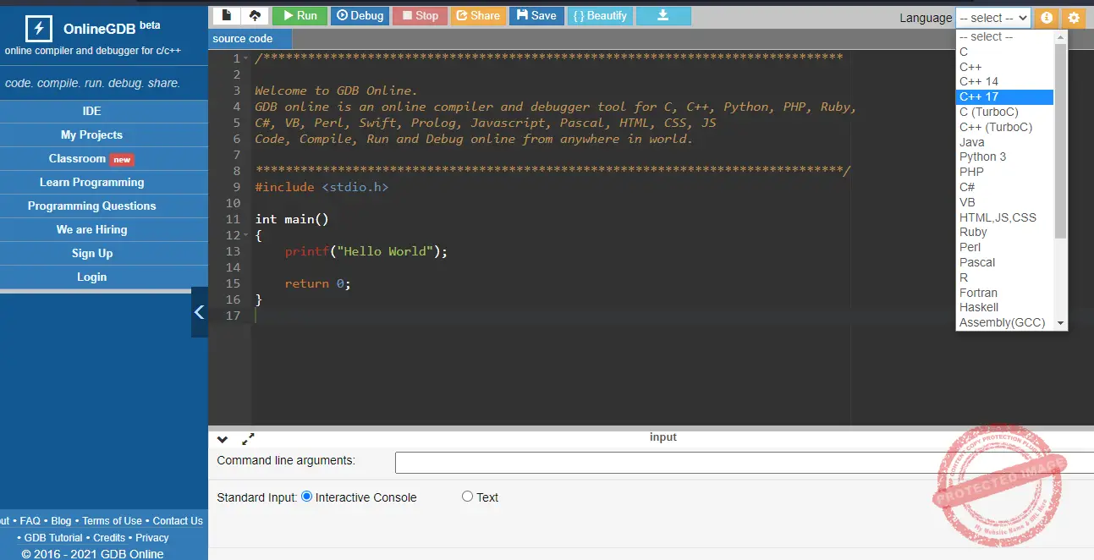The image size is (1094, 560).
Task: Open the FAQ footer link
Action: 30,521
